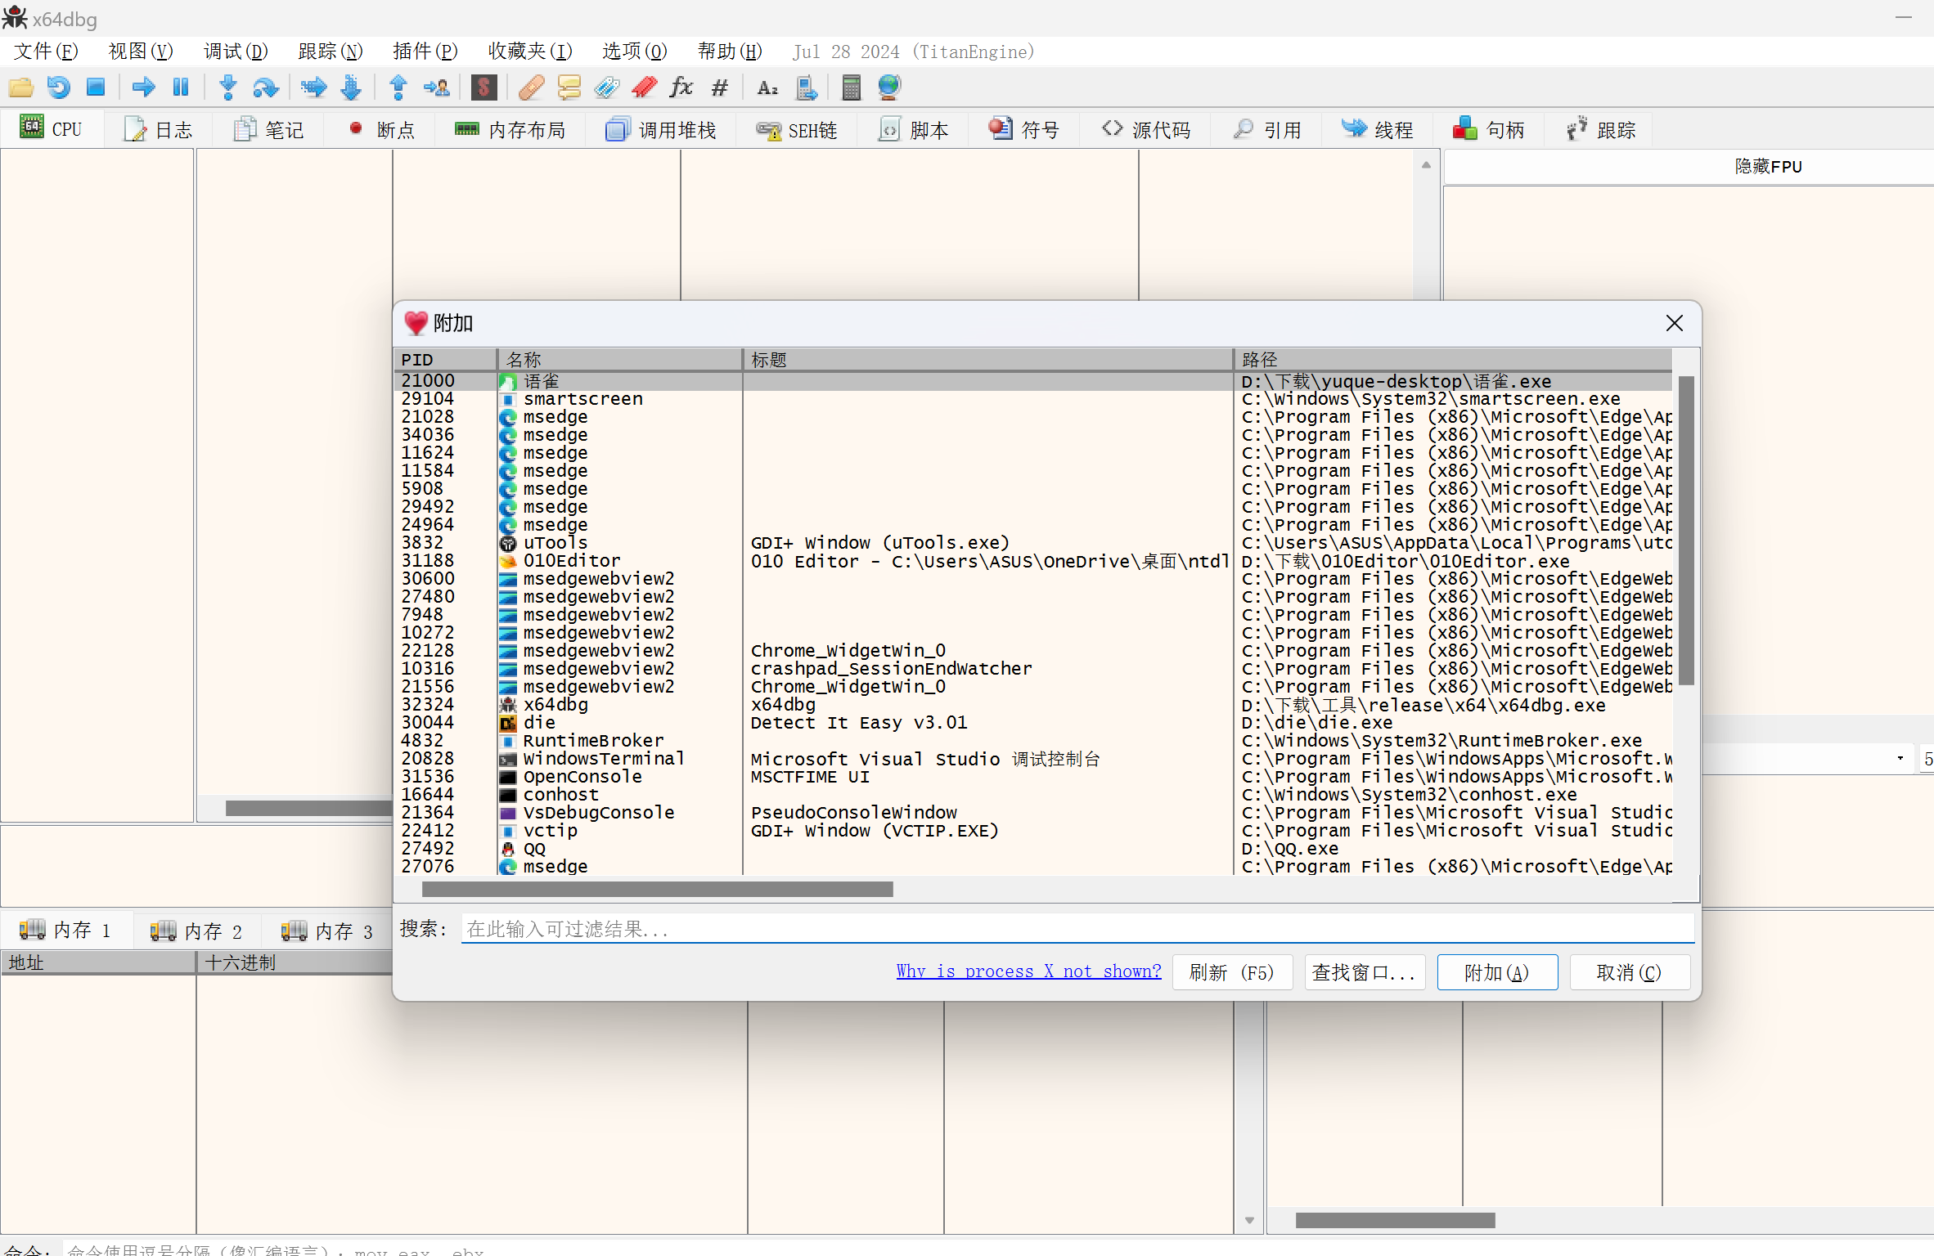Click the Step Into toolbar icon

click(228, 87)
